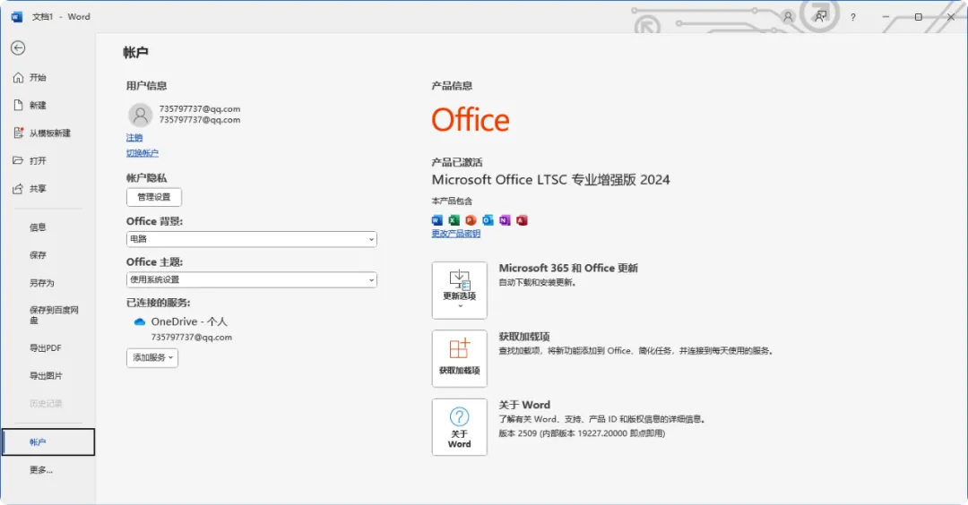
Task: Click the 产品已激活 status text
Action: [x=457, y=162]
